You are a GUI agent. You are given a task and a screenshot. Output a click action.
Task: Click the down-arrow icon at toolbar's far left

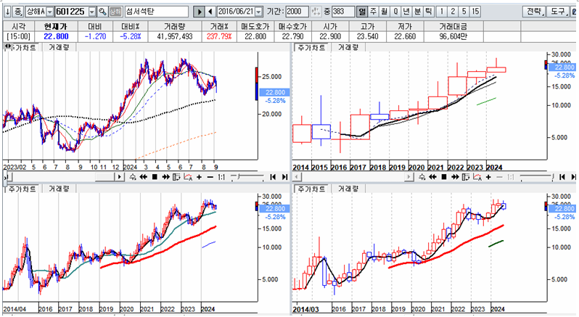[7, 12]
